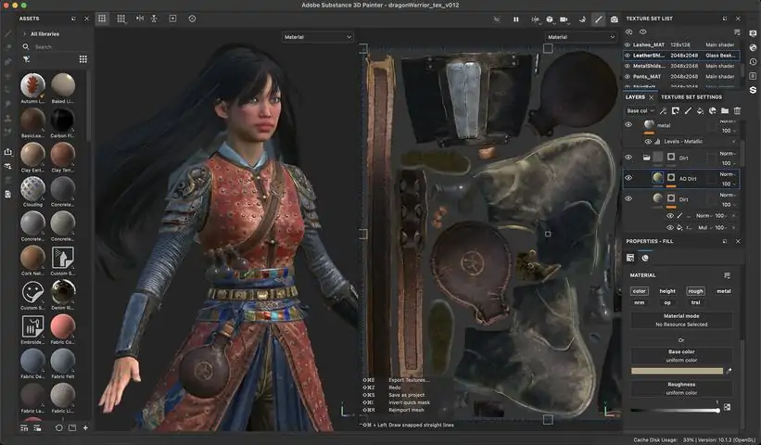This screenshot has width=761, height=445.
Task: Select the active paint brush toolbar icon
Action: 599,19
